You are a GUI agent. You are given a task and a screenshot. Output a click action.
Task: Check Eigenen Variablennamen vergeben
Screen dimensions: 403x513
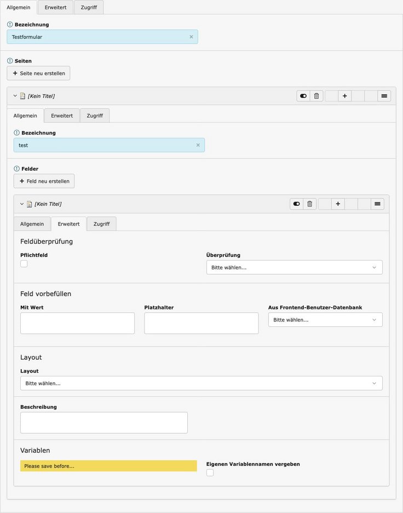pos(210,473)
